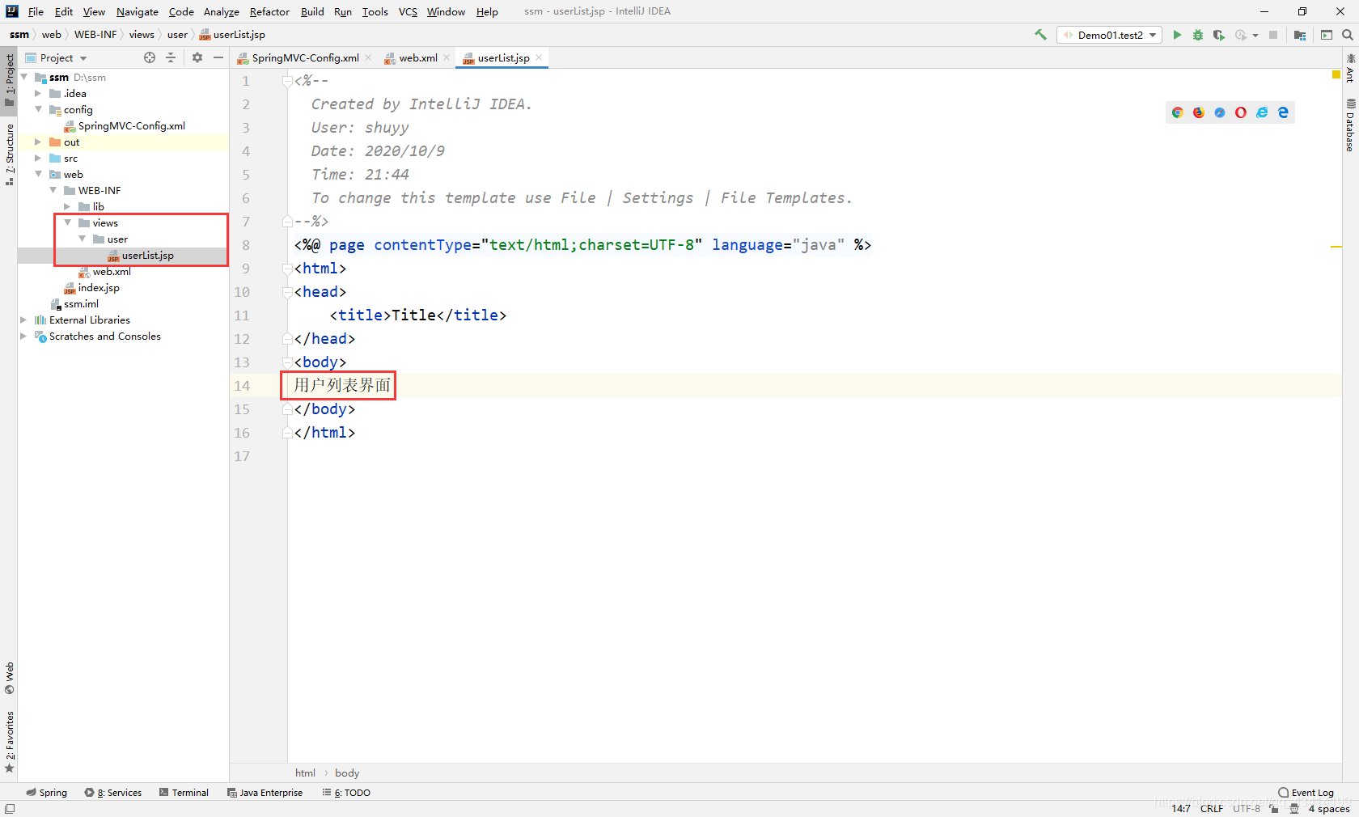The height and width of the screenshot is (817, 1359).
Task: Open the Structure tool window
Action: tap(9, 155)
